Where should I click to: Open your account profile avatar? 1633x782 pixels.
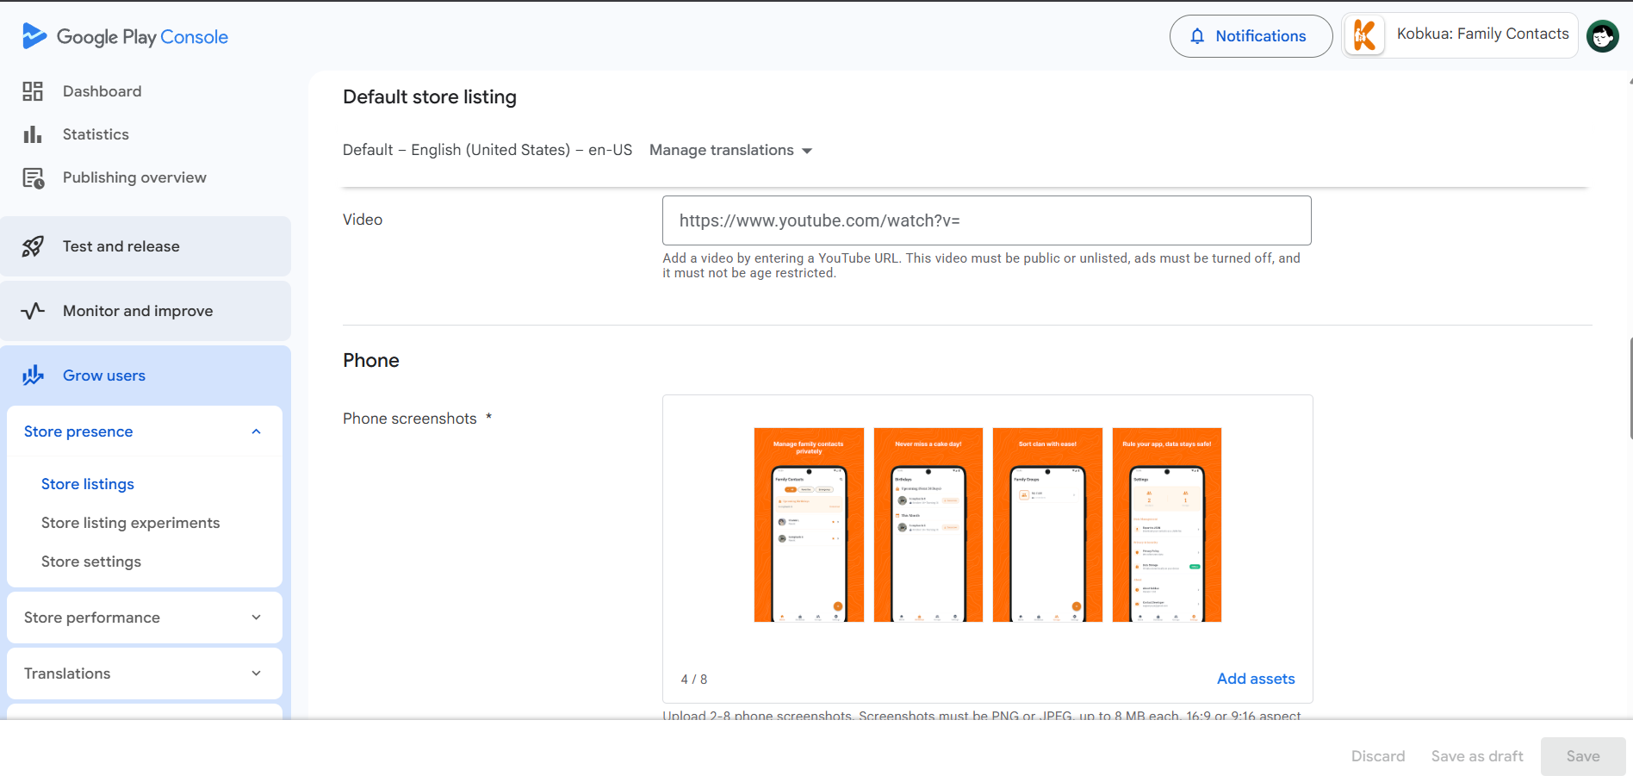click(x=1602, y=36)
